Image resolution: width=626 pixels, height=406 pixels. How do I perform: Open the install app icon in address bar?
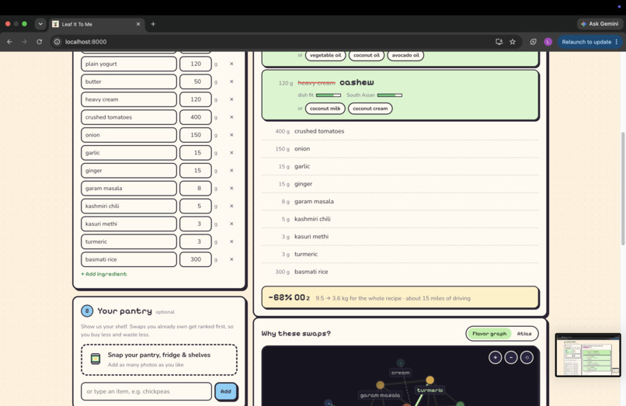click(499, 41)
